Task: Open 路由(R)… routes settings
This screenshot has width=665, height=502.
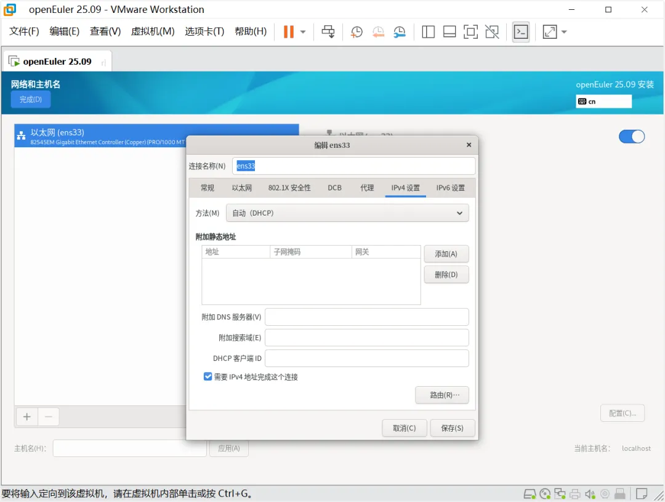Action: point(442,395)
